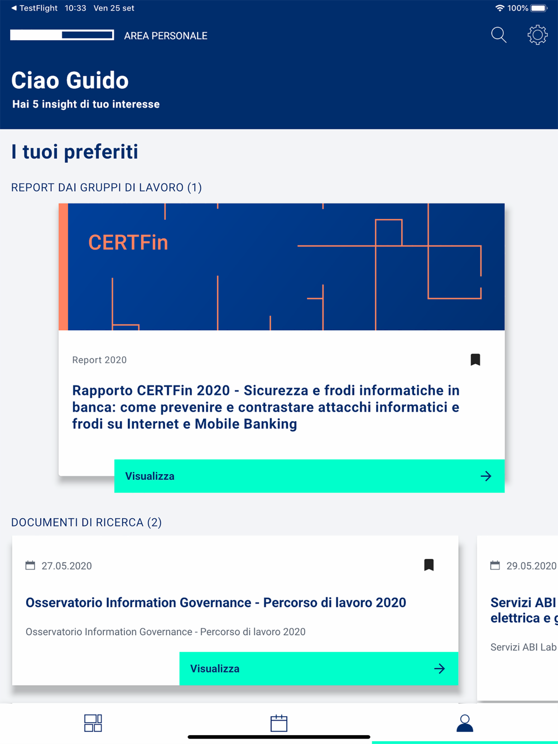Viewport: 558px width, 744px height.
Task: Select the personal profile tab icon
Action: point(465,723)
